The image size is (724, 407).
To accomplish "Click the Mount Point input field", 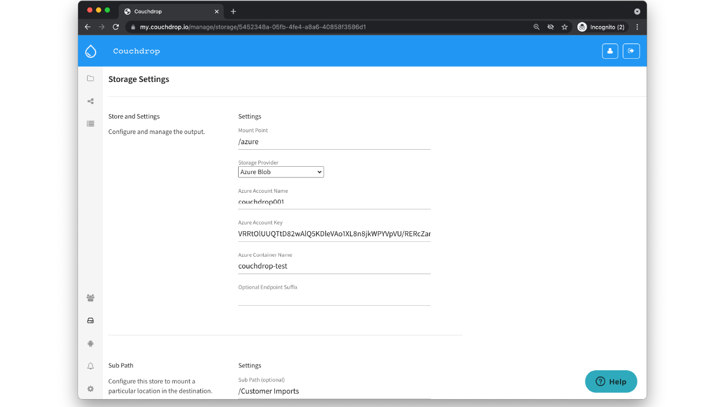I will (334, 142).
